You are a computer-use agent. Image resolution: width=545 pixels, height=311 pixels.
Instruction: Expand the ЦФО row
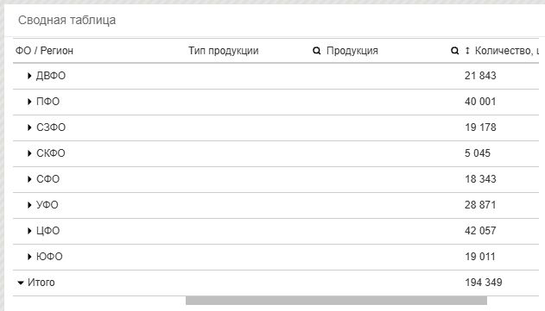click(x=29, y=231)
